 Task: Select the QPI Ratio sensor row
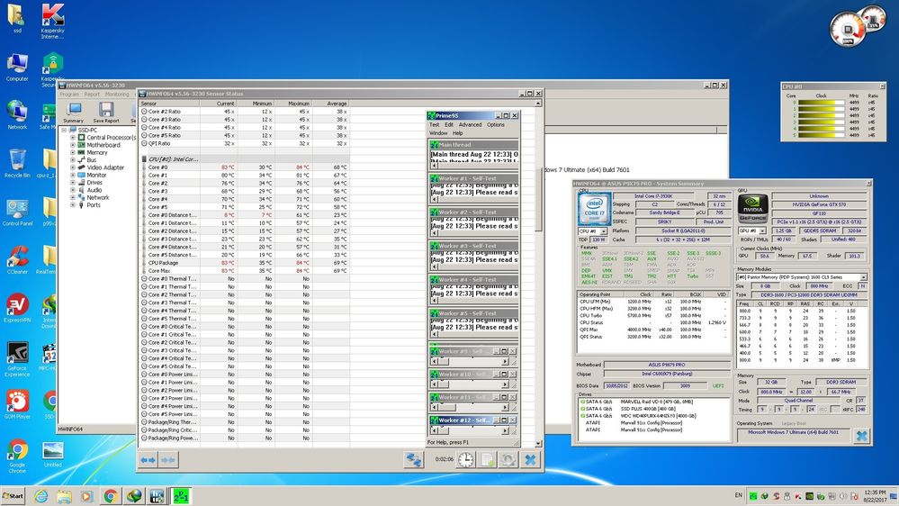[245, 143]
